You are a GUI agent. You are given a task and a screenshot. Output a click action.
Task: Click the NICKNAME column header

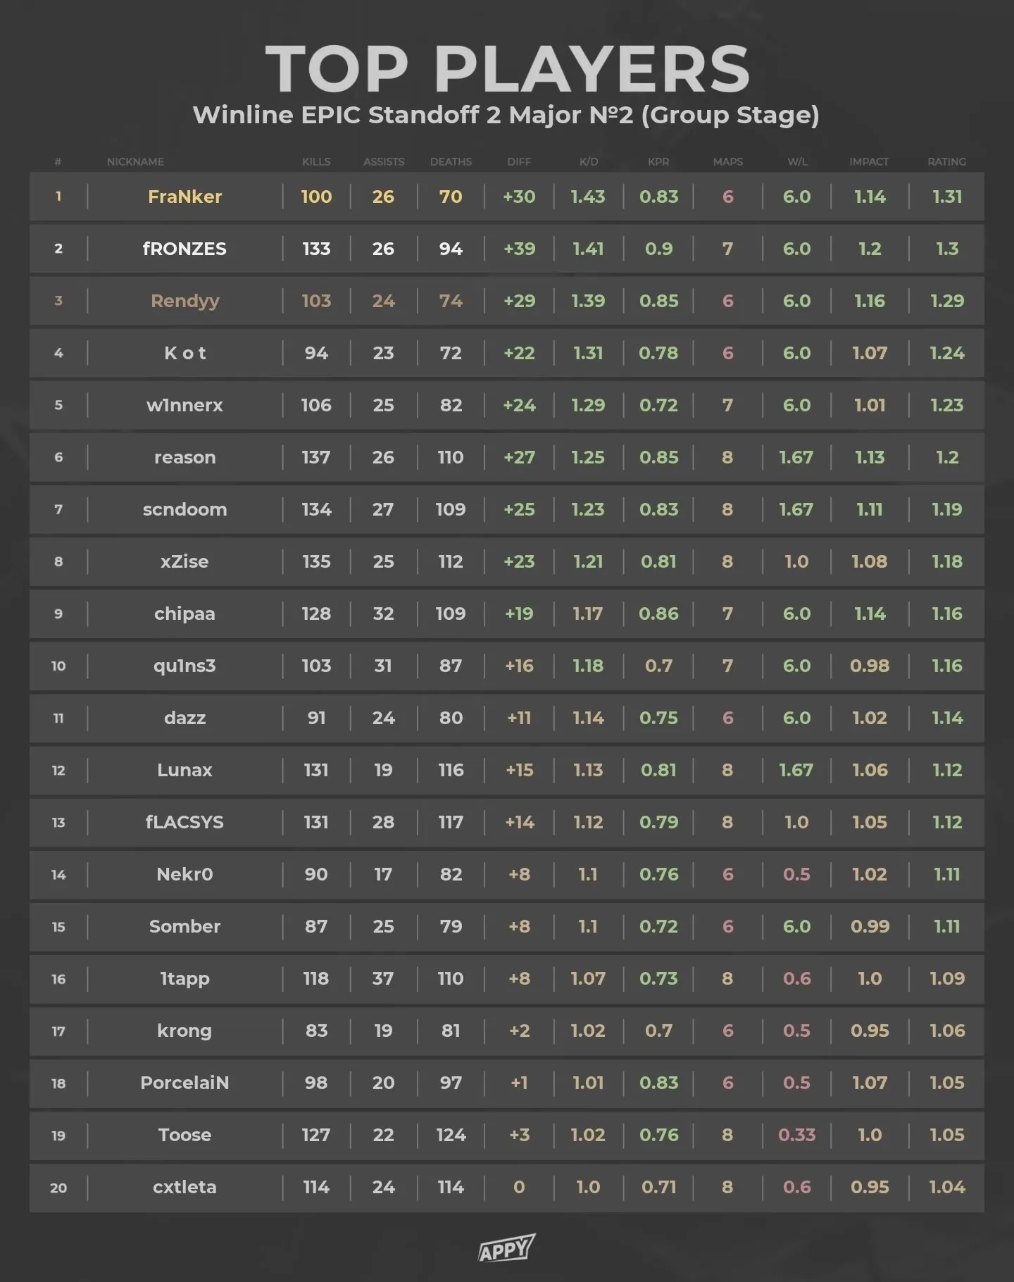[x=135, y=162]
